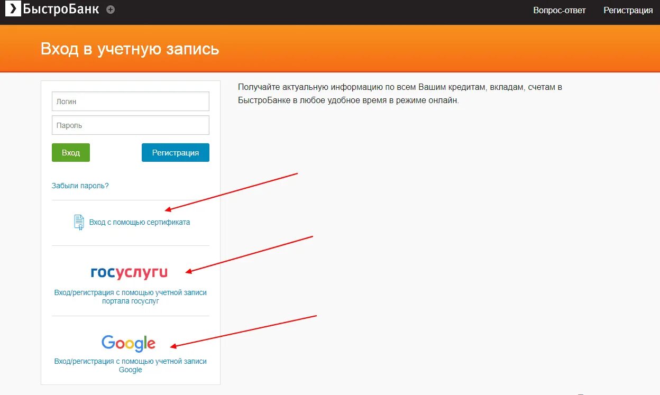
Task: Click the text Получайте актуальную информацию paragraph
Action: 400,93
